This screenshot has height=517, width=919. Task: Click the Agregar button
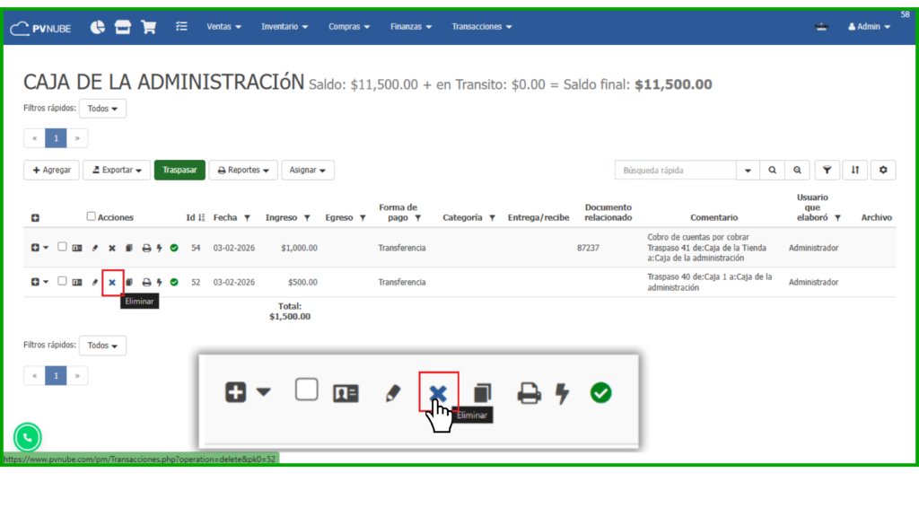(x=51, y=170)
